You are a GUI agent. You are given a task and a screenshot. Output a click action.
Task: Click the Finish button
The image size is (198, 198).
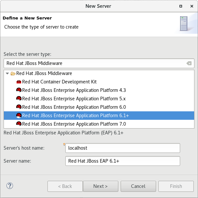(176, 186)
